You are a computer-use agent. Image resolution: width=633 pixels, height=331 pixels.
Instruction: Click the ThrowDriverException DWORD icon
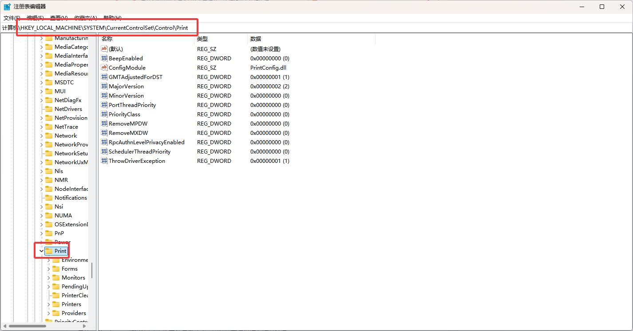pyautogui.click(x=104, y=161)
